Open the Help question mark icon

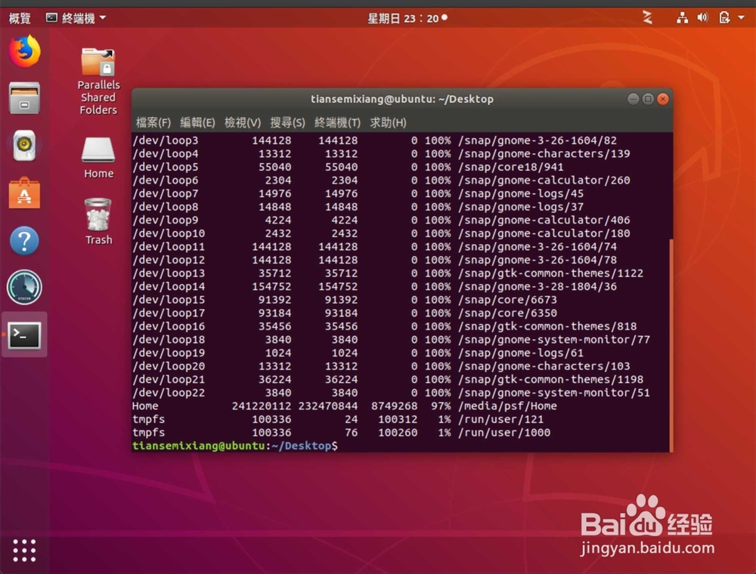click(24, 240)
